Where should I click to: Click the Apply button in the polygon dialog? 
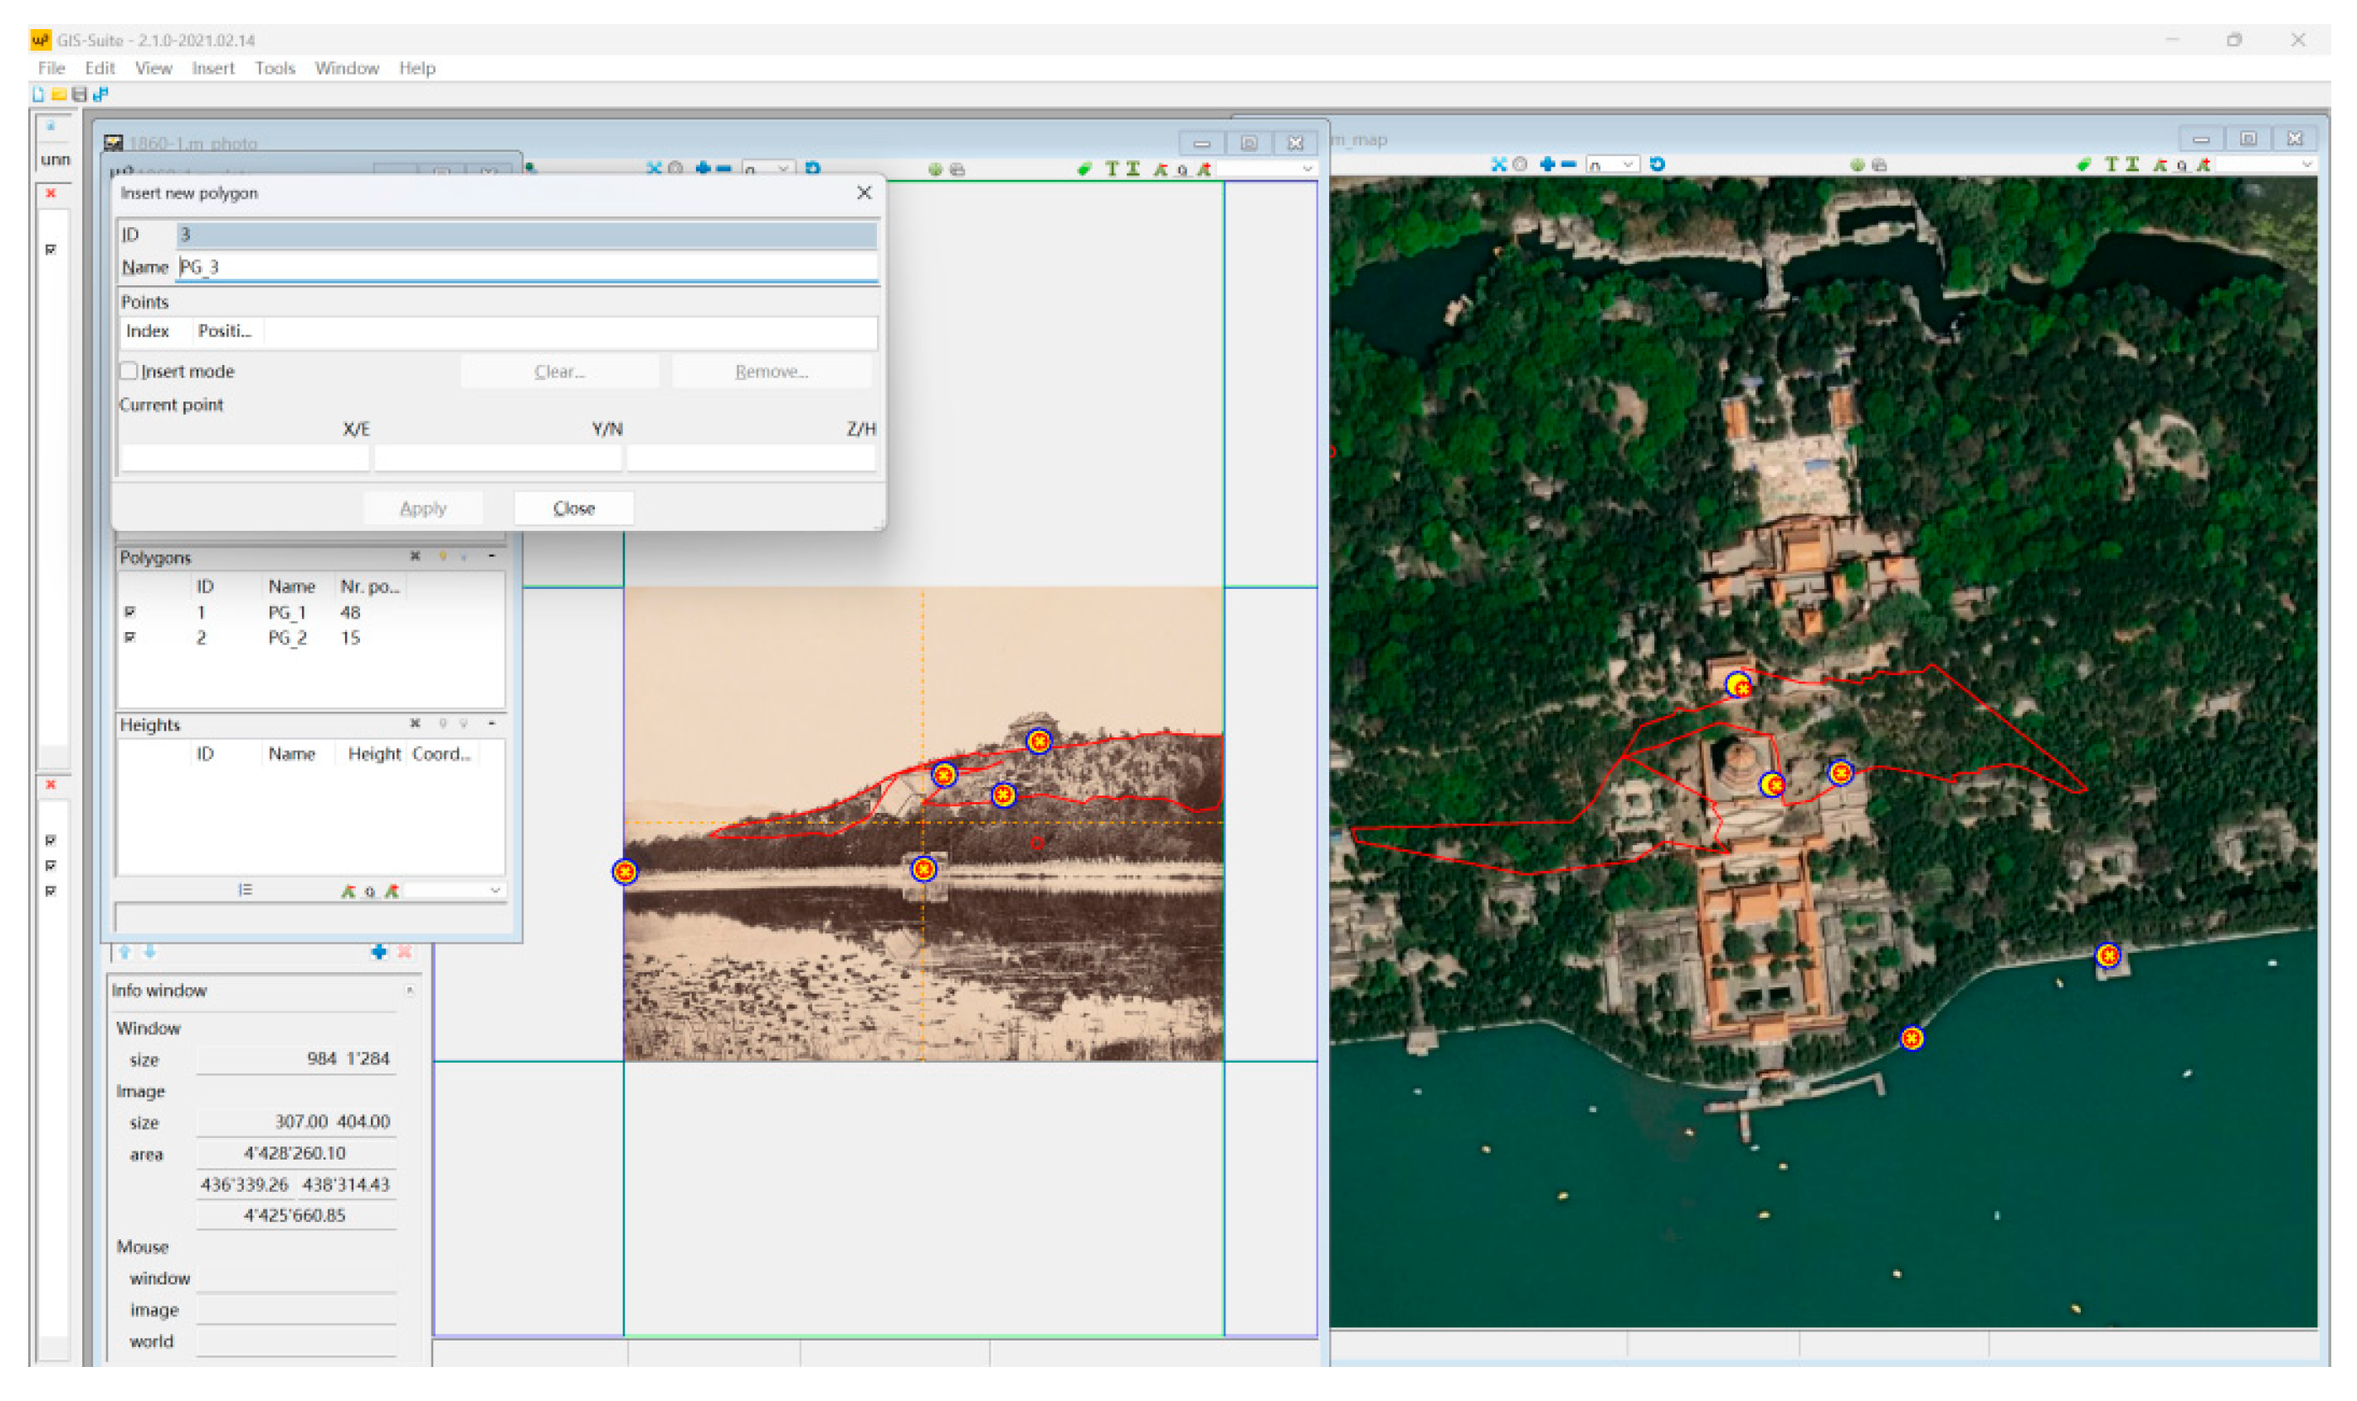coord(425,508)
